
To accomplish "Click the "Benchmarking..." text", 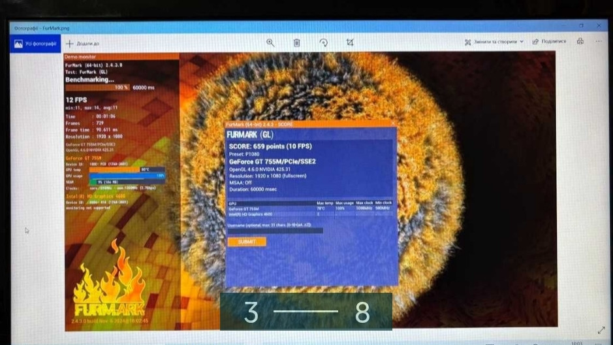I will point(89,80).
